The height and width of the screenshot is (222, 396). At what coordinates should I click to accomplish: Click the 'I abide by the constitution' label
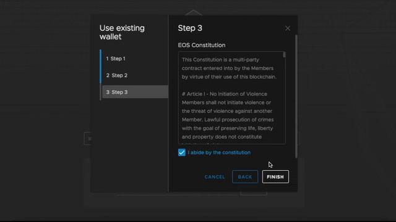click(219, 152)
